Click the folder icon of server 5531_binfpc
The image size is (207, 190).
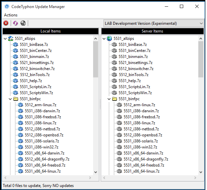pos(115,99)
